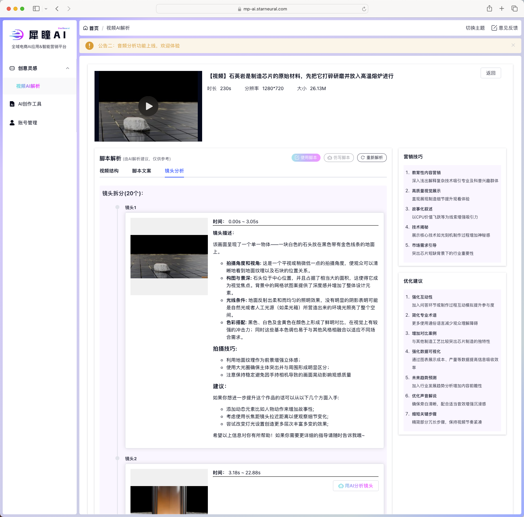Dismiss the announcement banner

[513, 45]
